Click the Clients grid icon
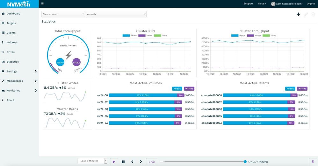The width and height of the screenshot is (318, 166). pos(3,32)
